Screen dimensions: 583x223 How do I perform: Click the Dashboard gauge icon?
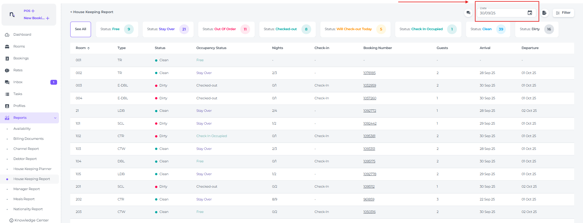[x=7, y=35]
